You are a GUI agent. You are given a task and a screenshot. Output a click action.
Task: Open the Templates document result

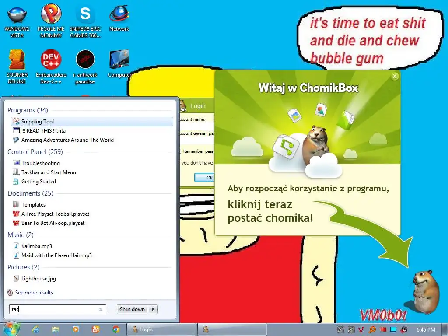92,205
